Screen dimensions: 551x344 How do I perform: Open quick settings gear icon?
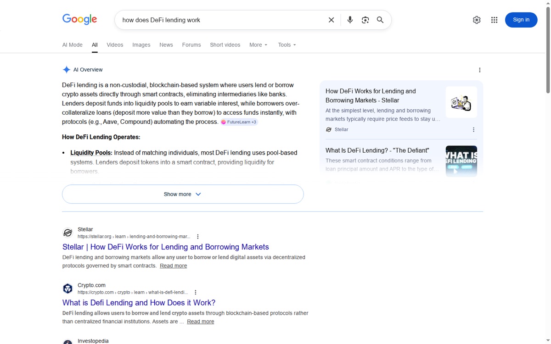click(477, 20)
